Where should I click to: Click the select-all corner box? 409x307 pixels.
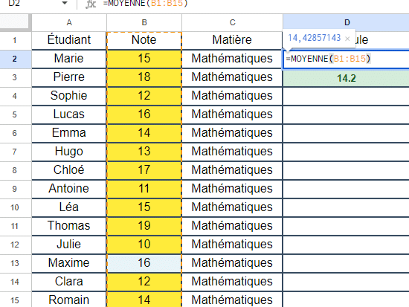pos(14,22)
